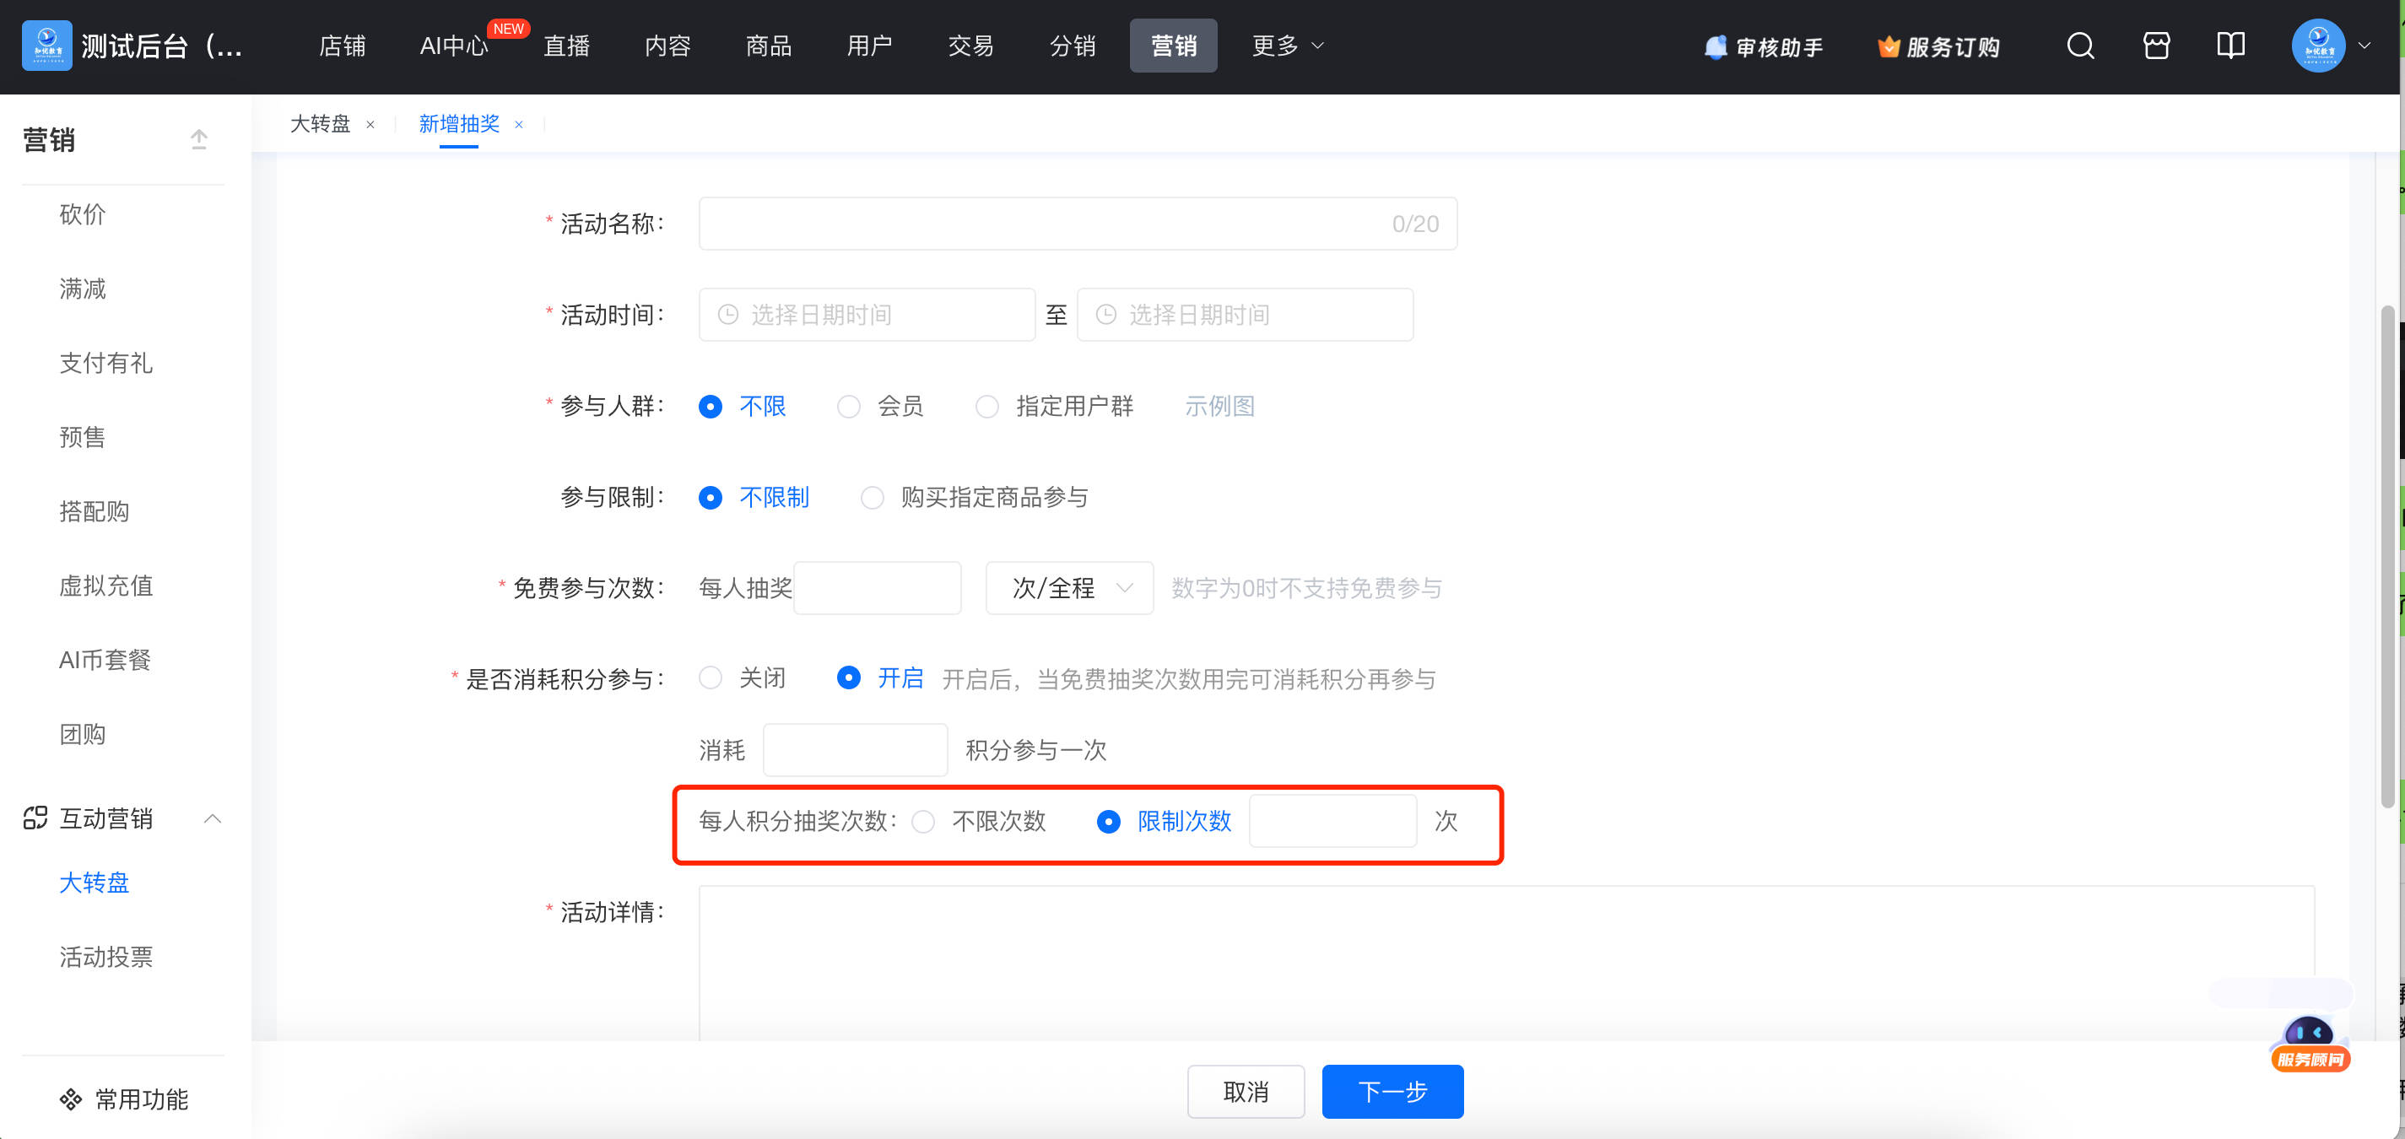Click the page vertical scrollbar

(x=2386, y=555)
